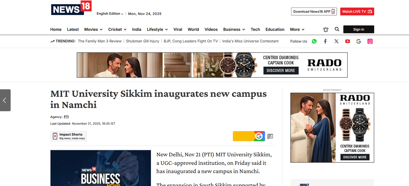Open the notification bell icon

[x=326, y=29]
